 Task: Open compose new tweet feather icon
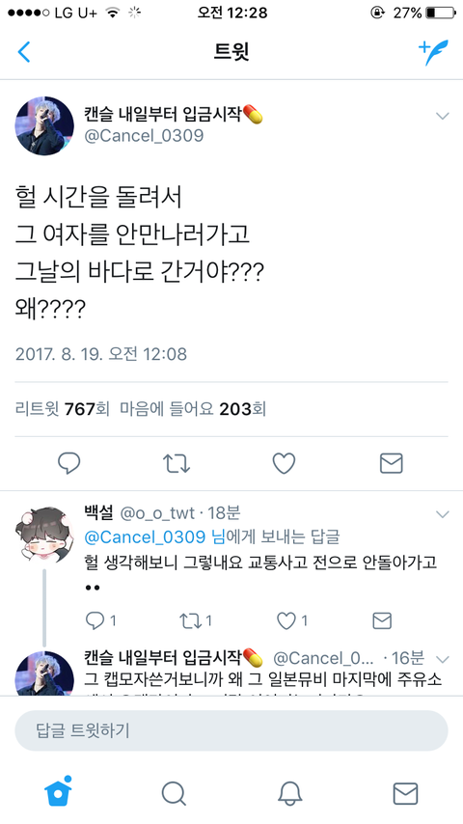click(433, 52)
